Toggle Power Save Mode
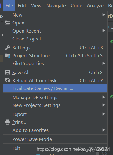Viewport: 113px width, 155px height. [x=55, y=139]
